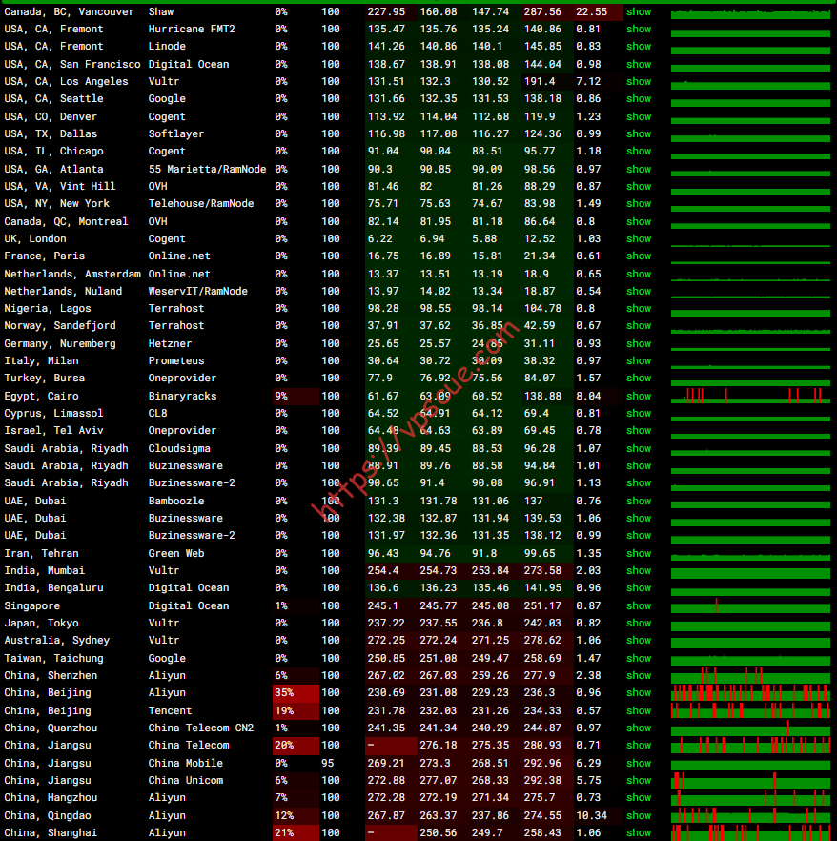The height and width of the screenshot is (841, 837).
Task: Open the show link for France, Paris
Action: (x=639, y=256)
